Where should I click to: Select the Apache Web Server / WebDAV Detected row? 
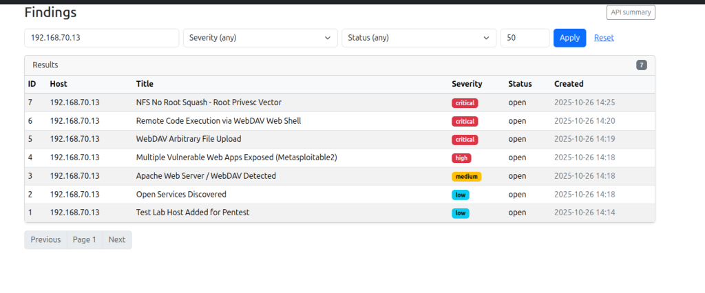[206, 176]
